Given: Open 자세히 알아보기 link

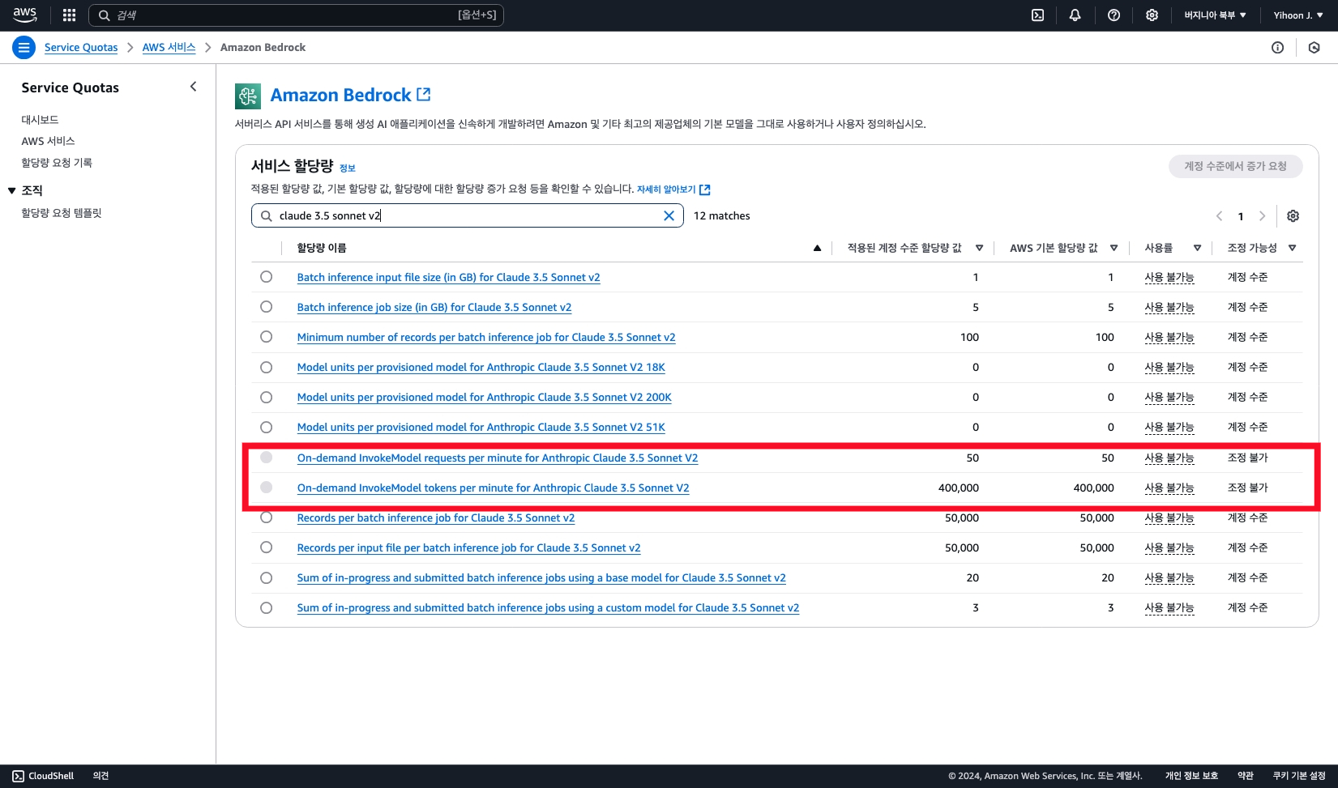Looking at the screenshot, I should coord(673,190).
